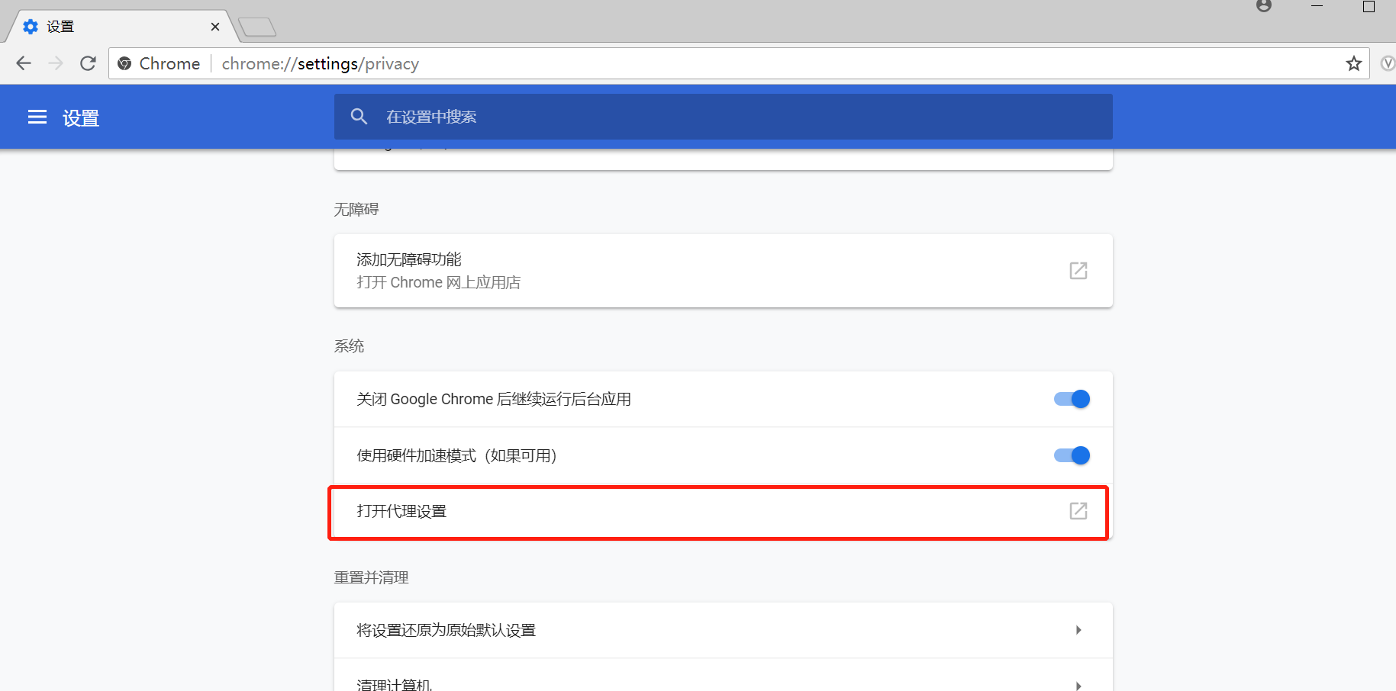Image resolution: width=1396 pixels, height=691 pixels.
Task: Click the extension icon right of address bar
Action: [x=1388, y=63]
